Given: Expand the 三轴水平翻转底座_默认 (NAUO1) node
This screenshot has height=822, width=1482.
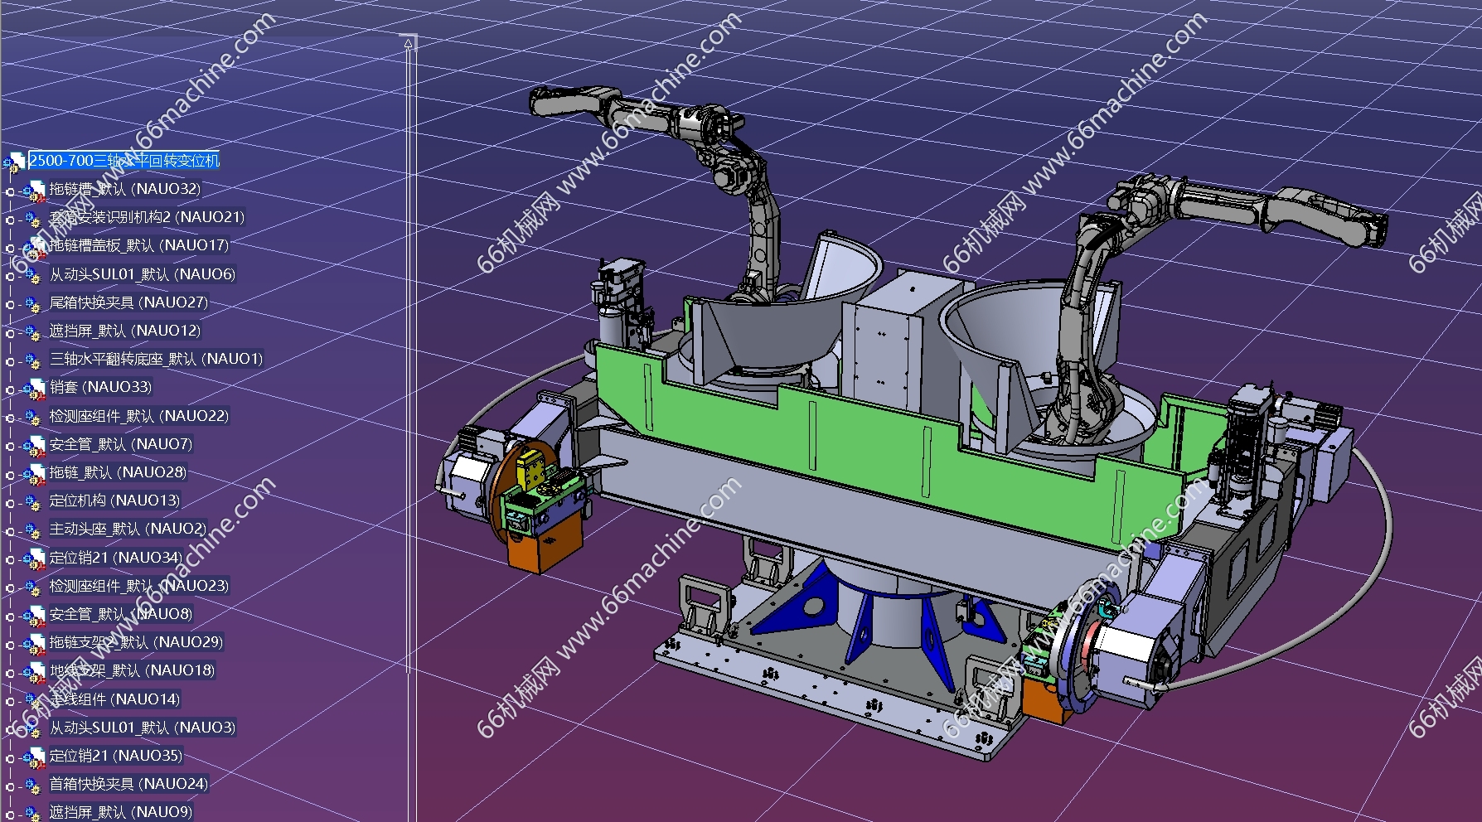Looking at the screenshot, I should coord(10,361).
